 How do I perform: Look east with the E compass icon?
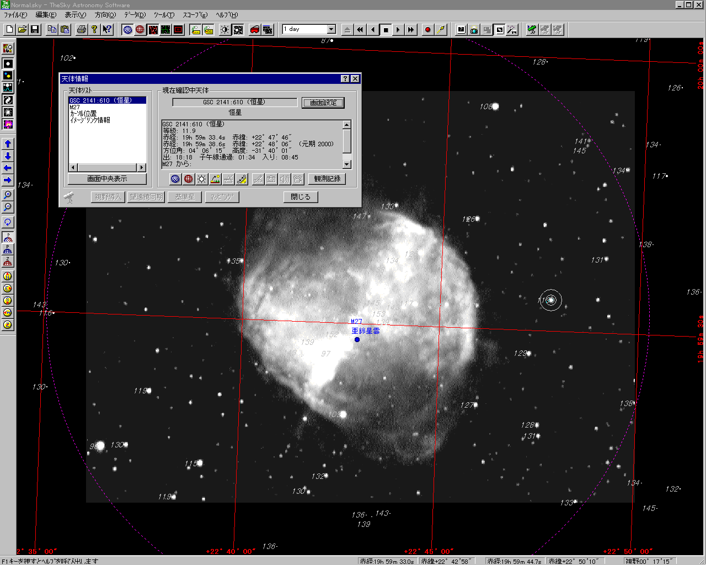[x=8, y=288]
